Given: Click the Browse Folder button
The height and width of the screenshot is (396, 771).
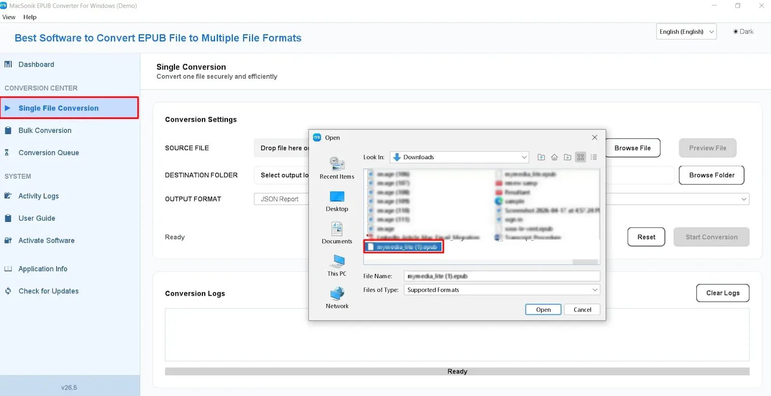Looking at the screenshot, I should click(x=712, y=175).
